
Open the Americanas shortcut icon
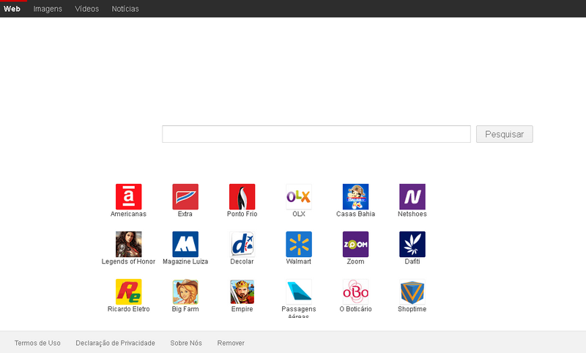pyautogui.click(x=129, y=196)
